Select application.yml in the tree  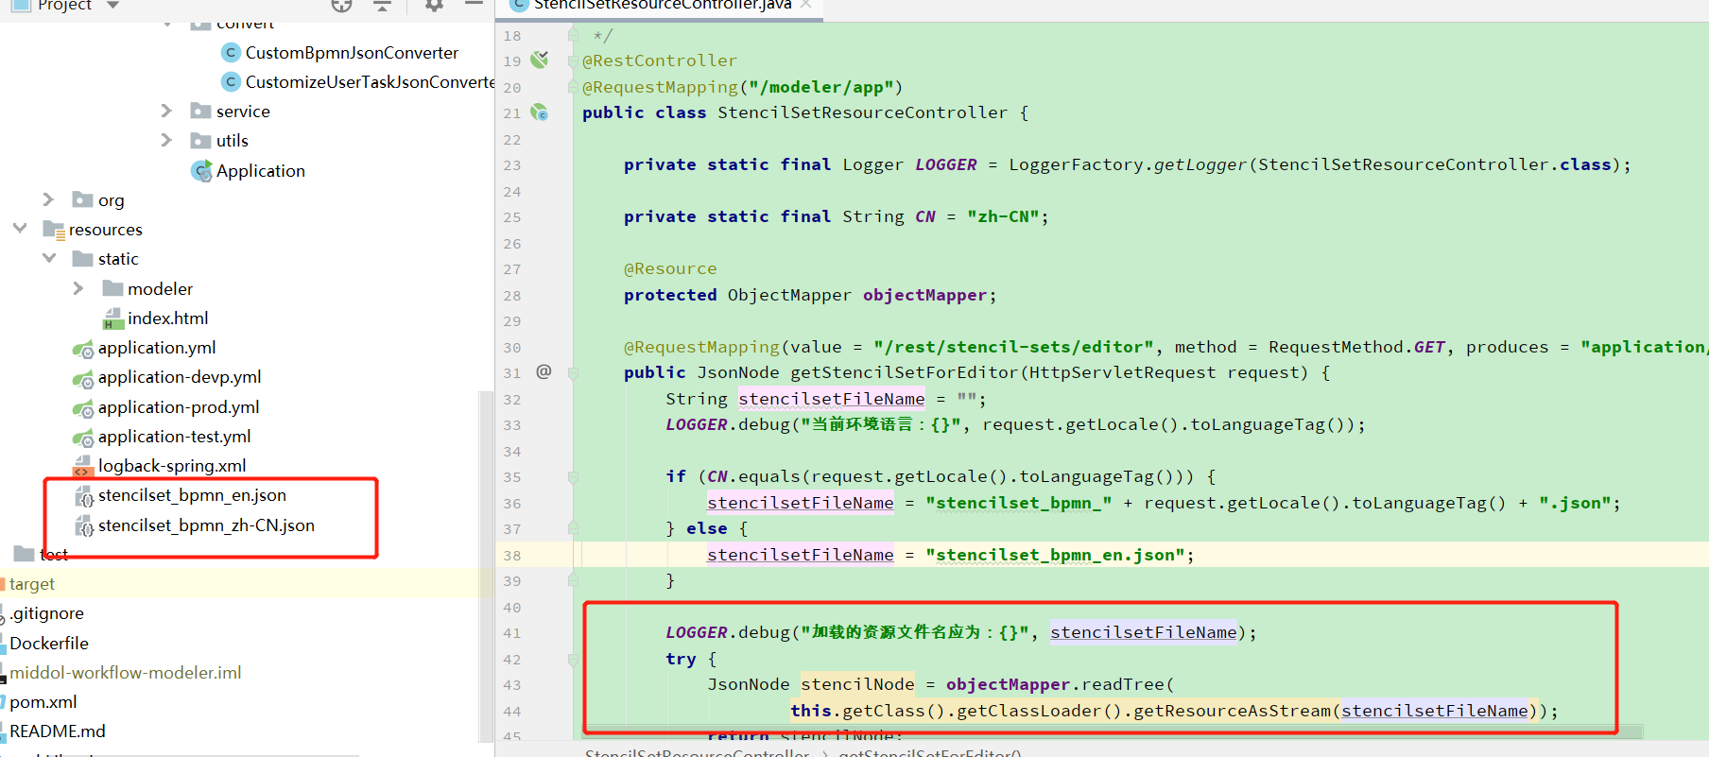[x=157, y=348]
